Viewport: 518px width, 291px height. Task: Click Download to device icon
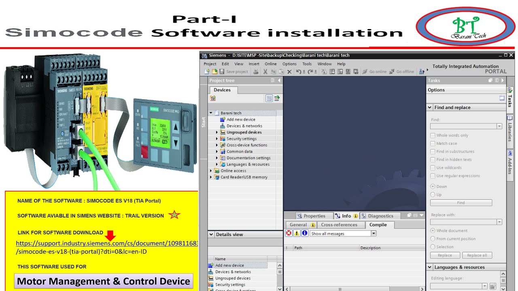point(332,72)
